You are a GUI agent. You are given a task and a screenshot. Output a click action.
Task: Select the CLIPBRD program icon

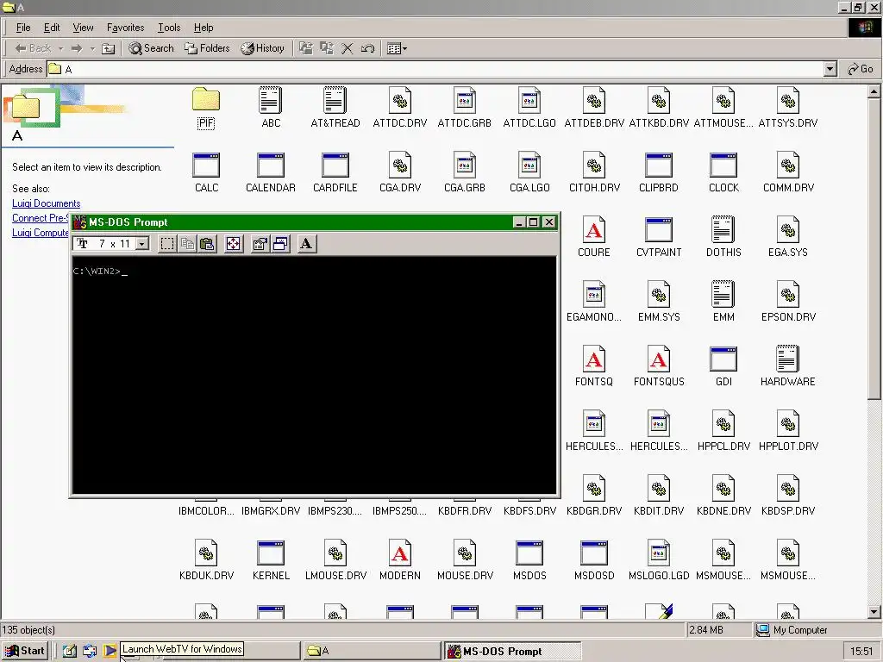(659, 172)
